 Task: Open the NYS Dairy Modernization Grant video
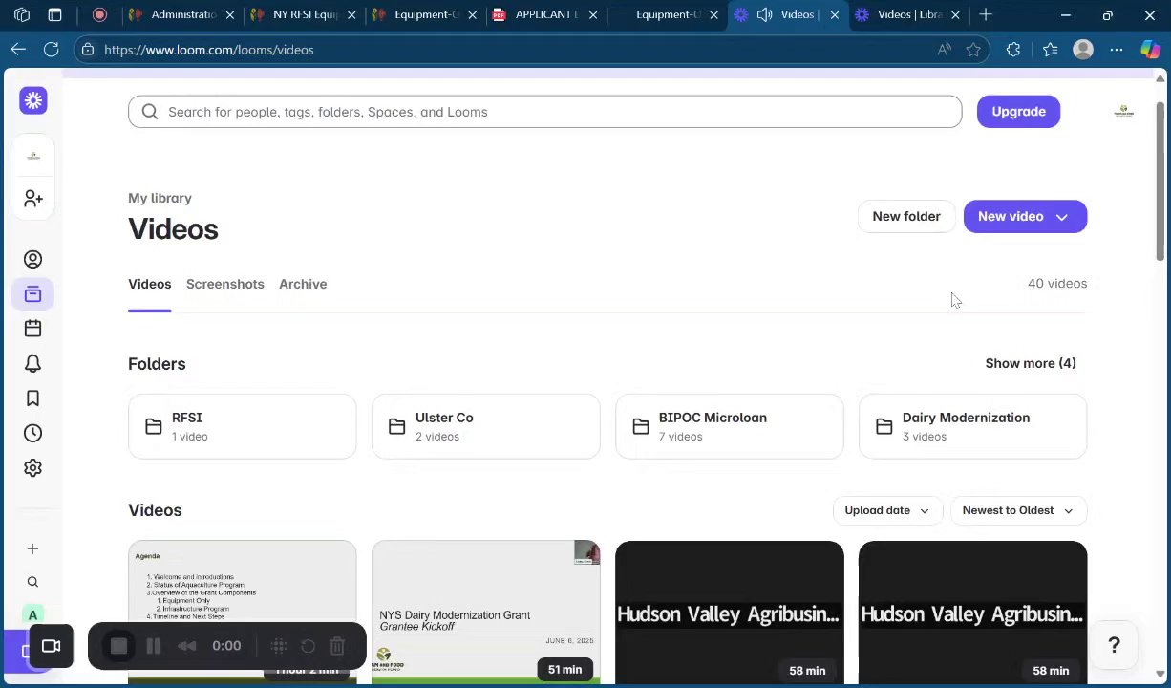click(x=486, y=613)
